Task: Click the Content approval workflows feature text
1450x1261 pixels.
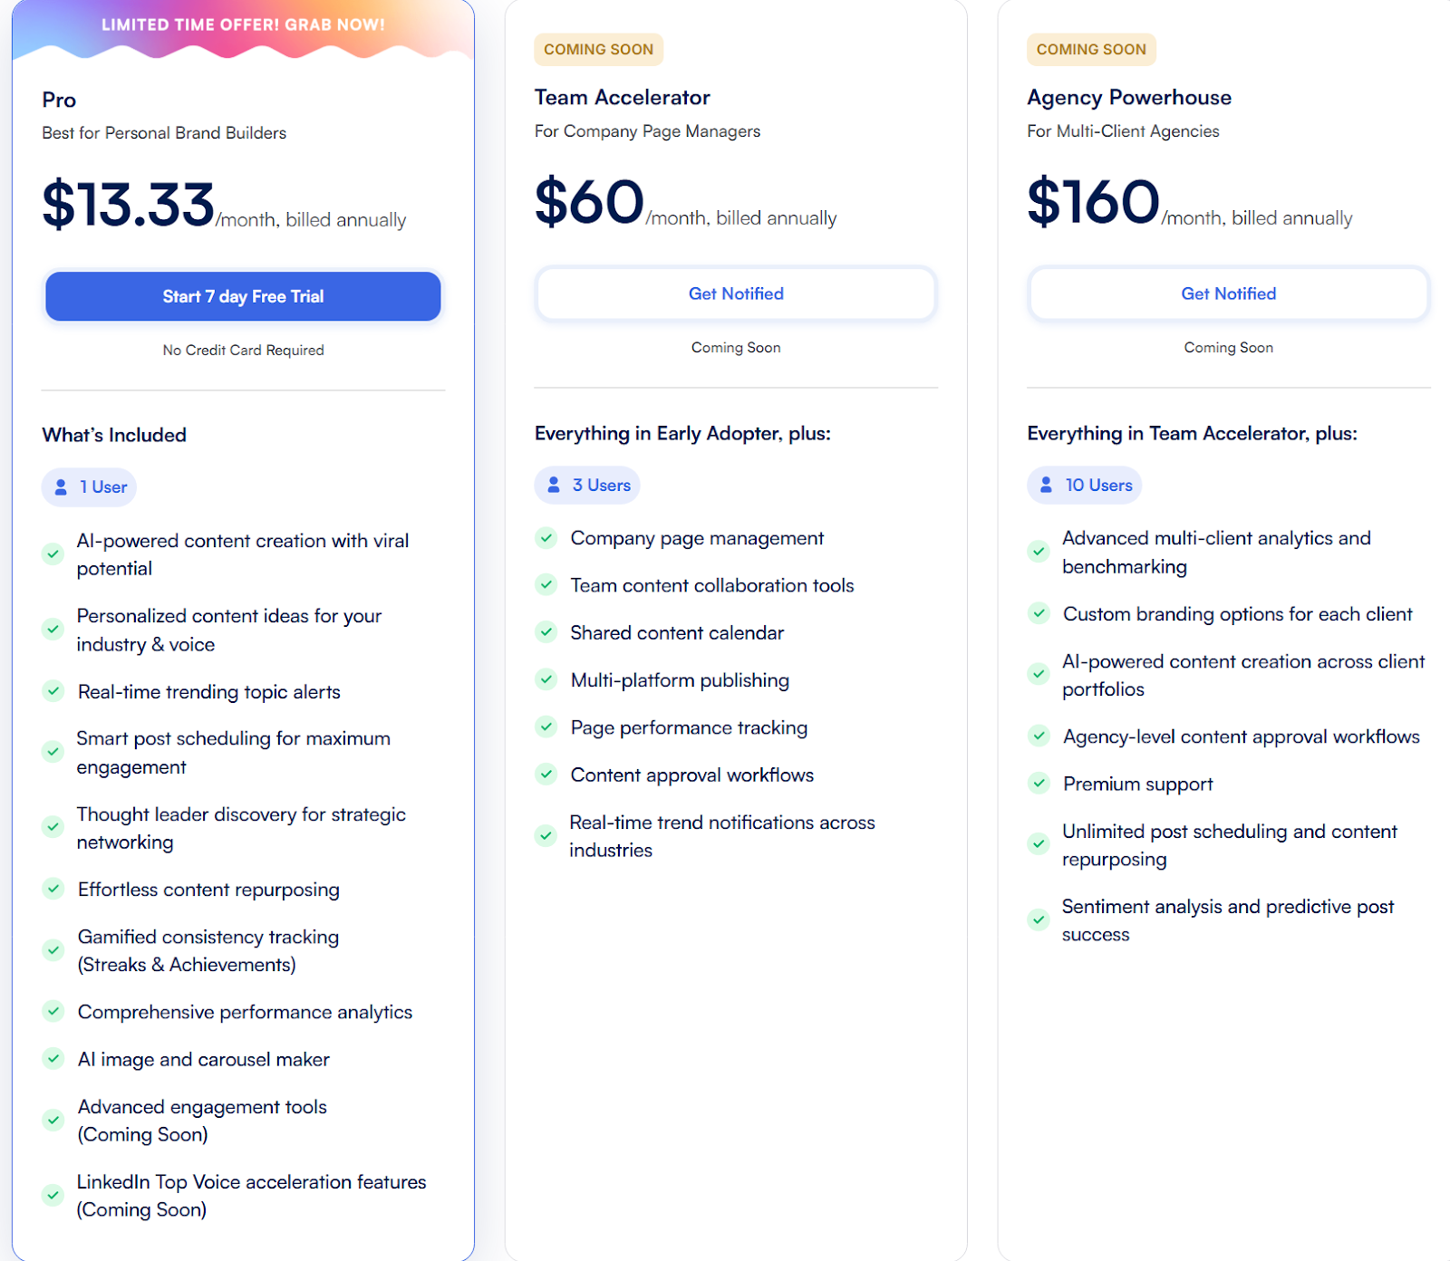Action: pos(692,775)
